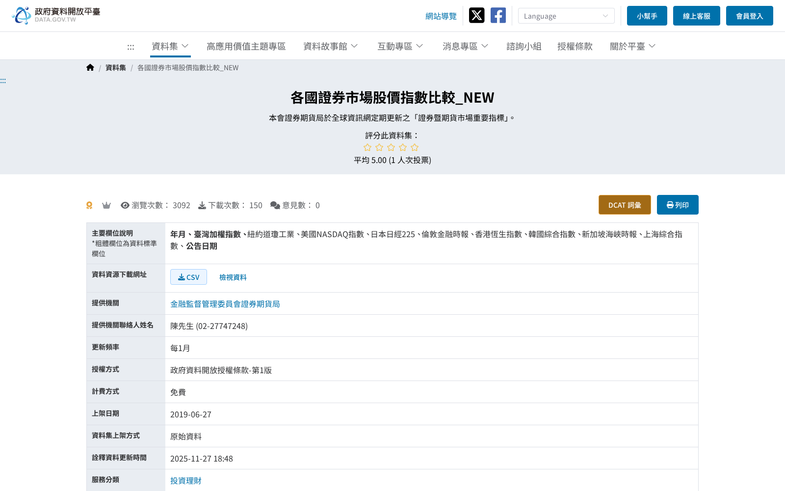Click the 資料資源下載網址 row label
785x491 pixels.
(x=119, y=274)
